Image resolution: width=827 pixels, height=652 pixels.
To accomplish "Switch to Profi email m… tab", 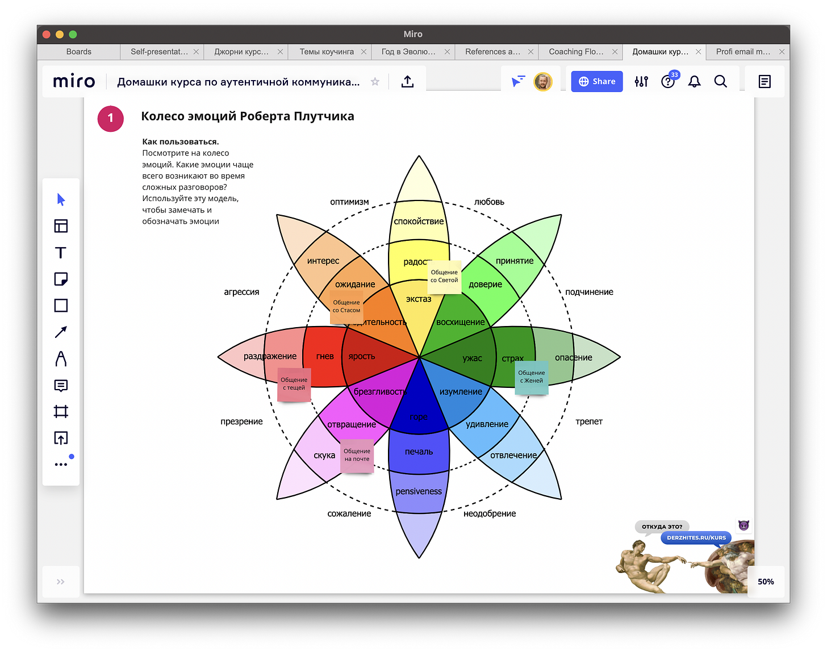I will 743,52.
